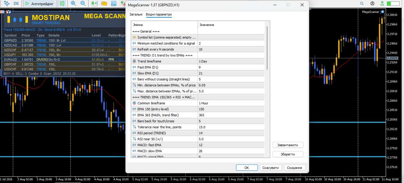Edit Fast EMA (D1) value 9
Screen dimensions: 404x183
pyautogui.click(x=231, y=67)
